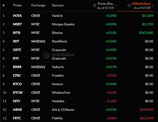Screen dimensions: 158x122
Task: Click the # rank column header
Action: pyautogui.click(x=4, y=5)
